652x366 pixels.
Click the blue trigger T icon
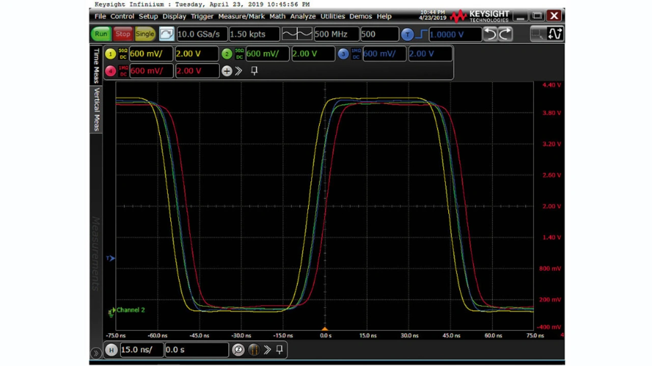407,34
